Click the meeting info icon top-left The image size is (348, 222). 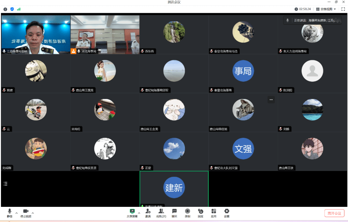pyautogui.click(x=5, y=9)
